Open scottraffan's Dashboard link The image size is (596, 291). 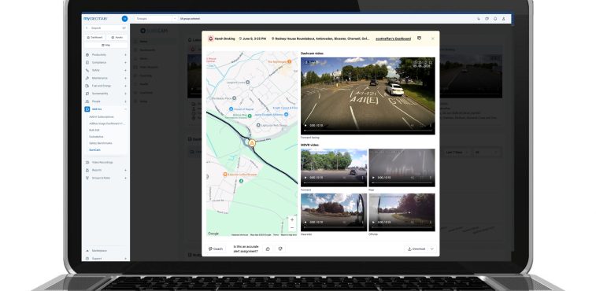tap(393, 39)
